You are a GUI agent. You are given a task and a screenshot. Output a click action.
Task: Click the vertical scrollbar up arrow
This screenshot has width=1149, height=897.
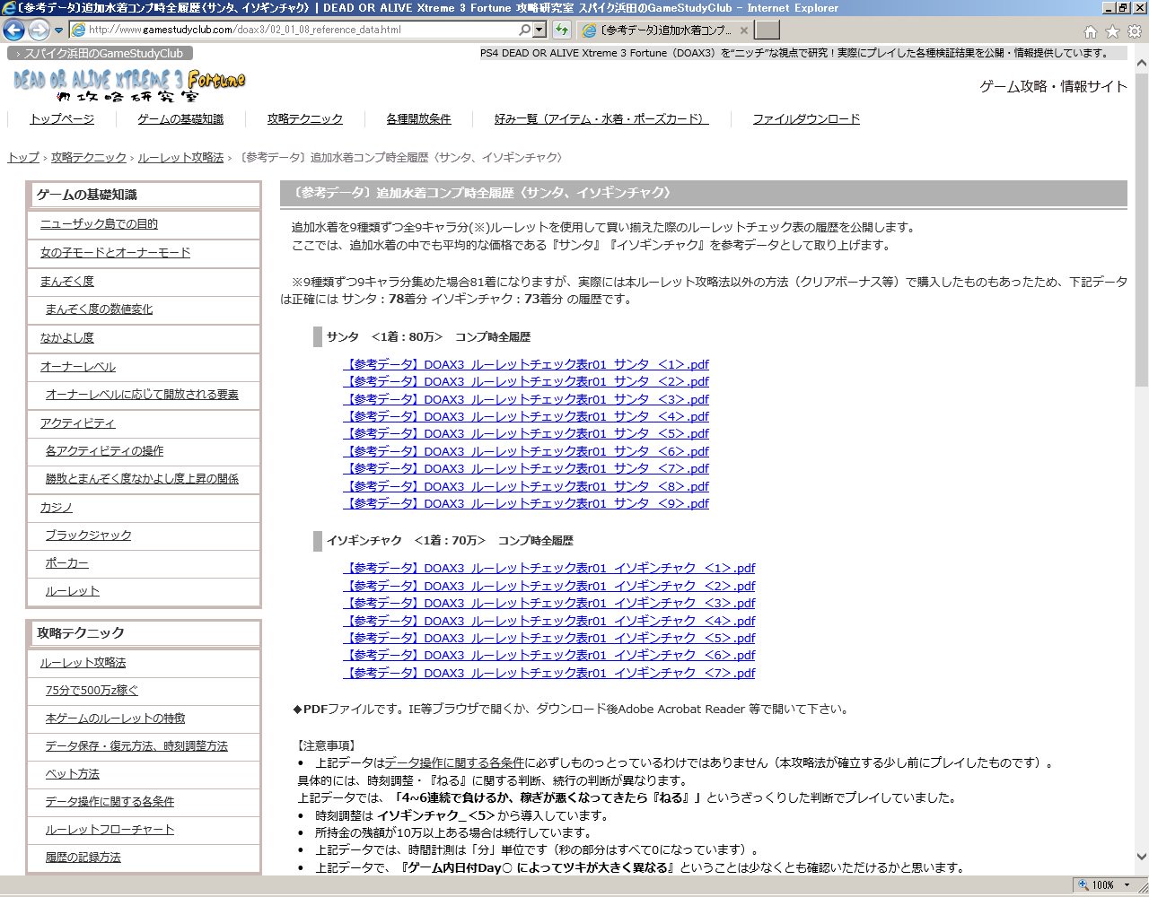pos(1142,64)
